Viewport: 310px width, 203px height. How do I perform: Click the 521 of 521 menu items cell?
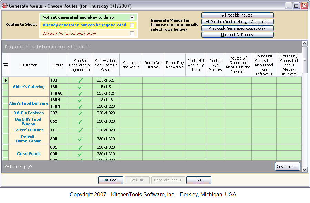(106, 81)
